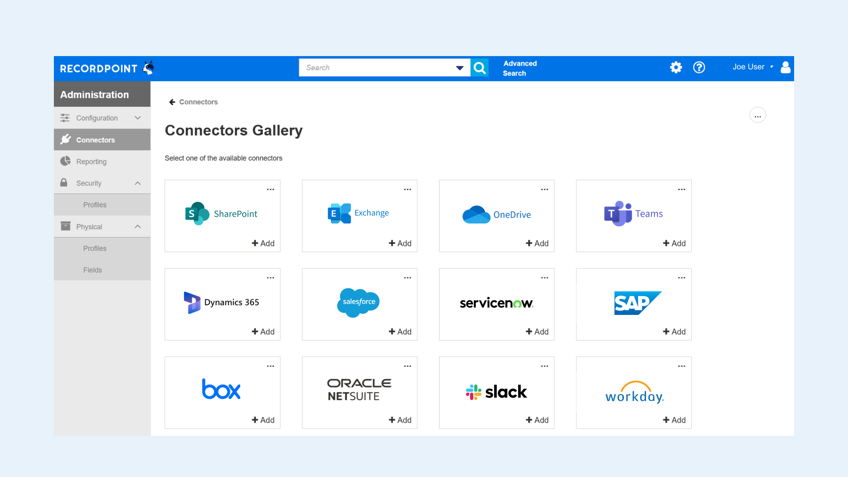Click the Advanced Search link
Viewport: 848px width, 477px height.
[520, 68]
